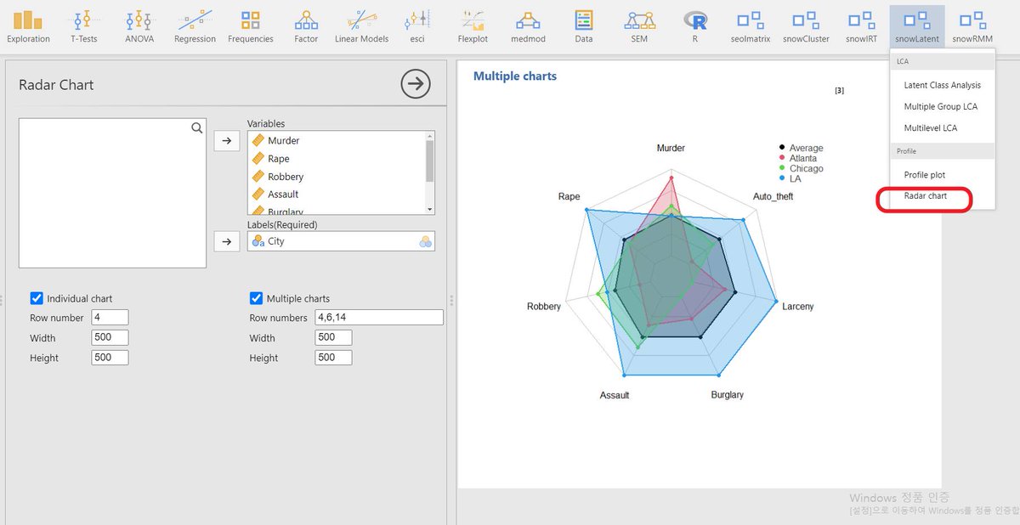Select Rape in the Variables list
This screenshot has width=1020, height=525.
tap(336, 159)
